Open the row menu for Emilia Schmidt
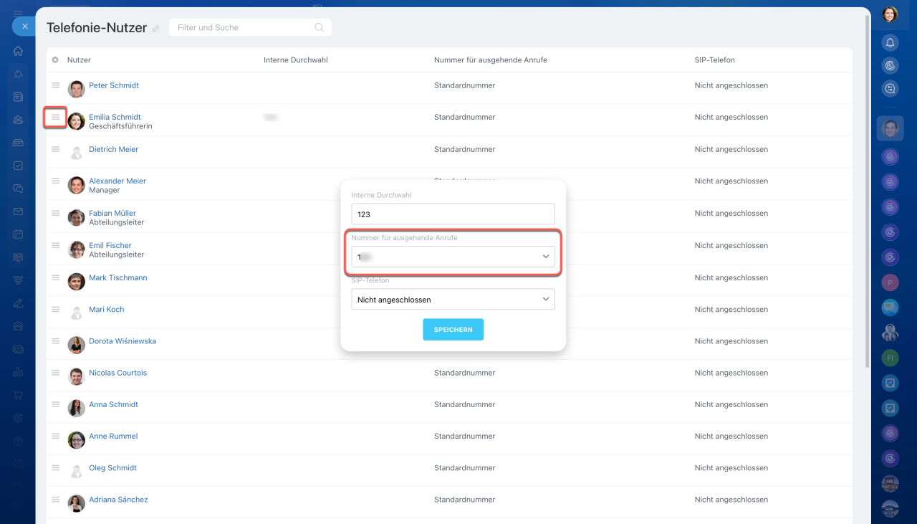Image resolution: width=917 pixels, height=524 pixels. point(55,117)
